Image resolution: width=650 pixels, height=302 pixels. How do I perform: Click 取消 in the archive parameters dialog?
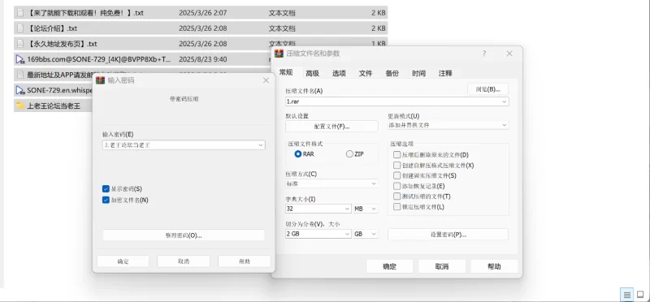442,266
